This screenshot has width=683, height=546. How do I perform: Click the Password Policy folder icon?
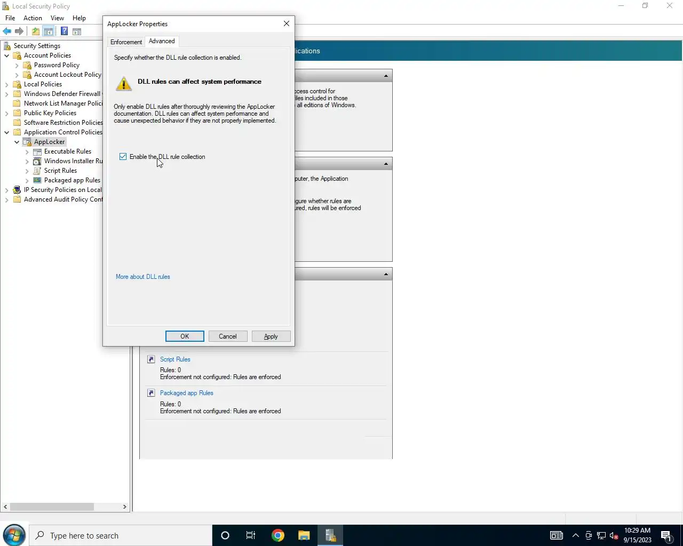[x=27, y=65]
